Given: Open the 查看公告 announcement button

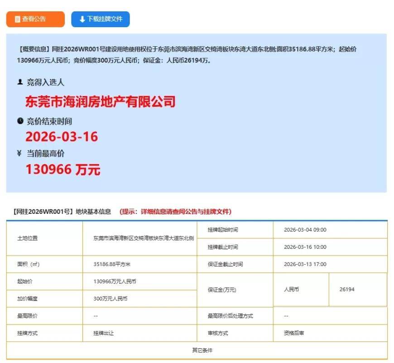Looking at the screenshot, I should tap(35, 19).
